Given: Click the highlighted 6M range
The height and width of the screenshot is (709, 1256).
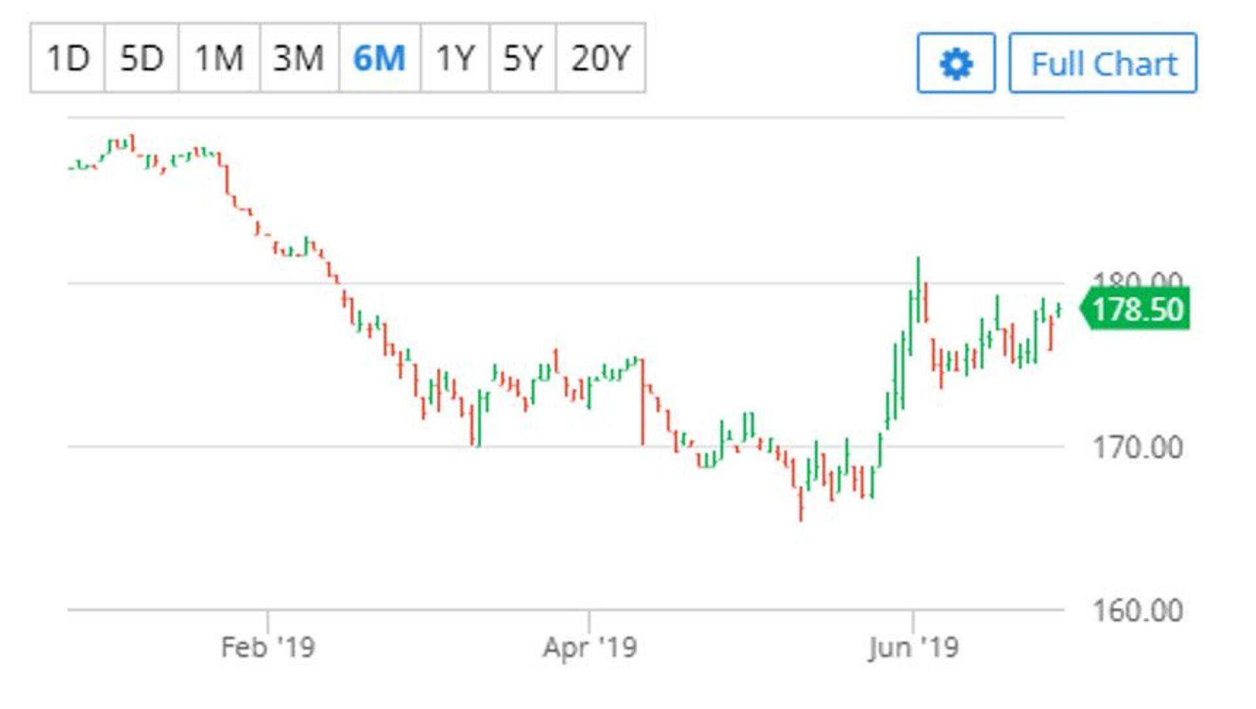Looking at the screenshot, I should [x=379, y=58].
